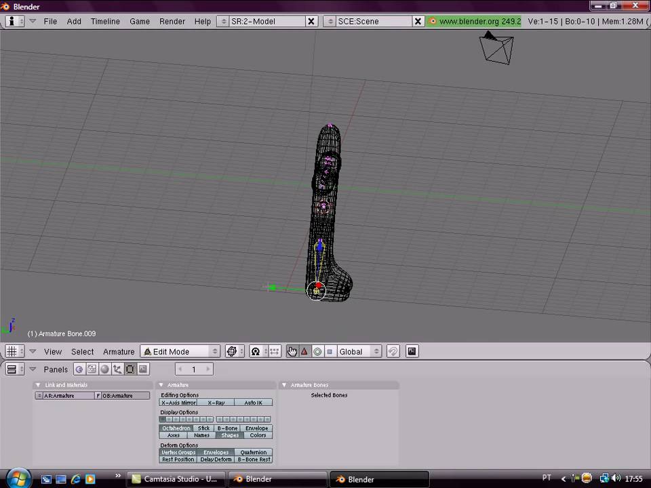Click the Rest Position button
This screenshot has height=488, width=651.
tap(178, 460)
